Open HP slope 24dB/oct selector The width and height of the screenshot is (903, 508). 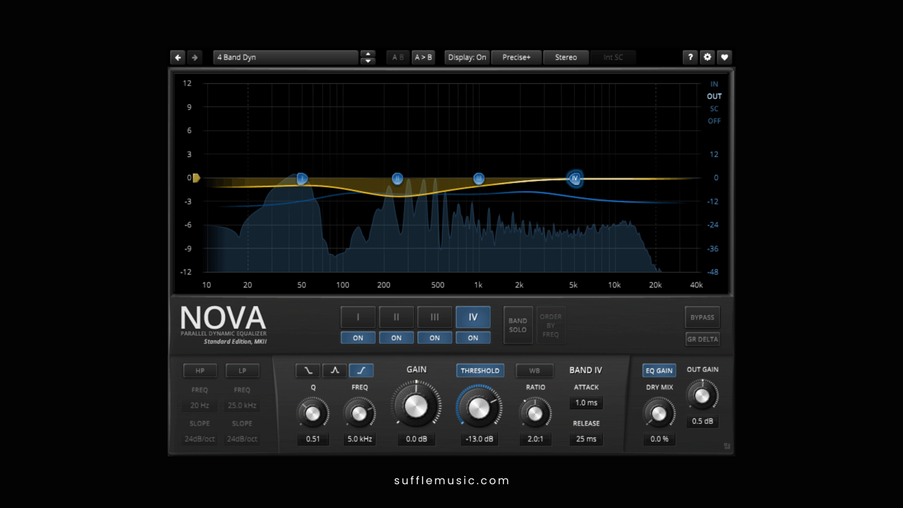[200, 439]
